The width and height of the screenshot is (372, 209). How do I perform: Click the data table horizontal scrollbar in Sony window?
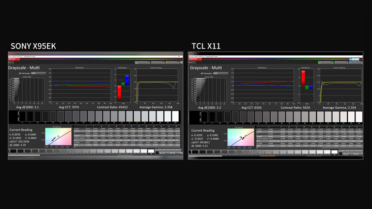pos(127,147)
